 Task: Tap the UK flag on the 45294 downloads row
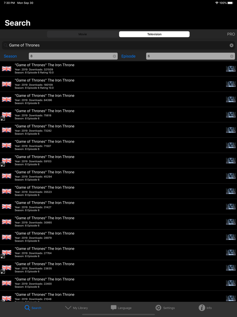click(7, 176)
